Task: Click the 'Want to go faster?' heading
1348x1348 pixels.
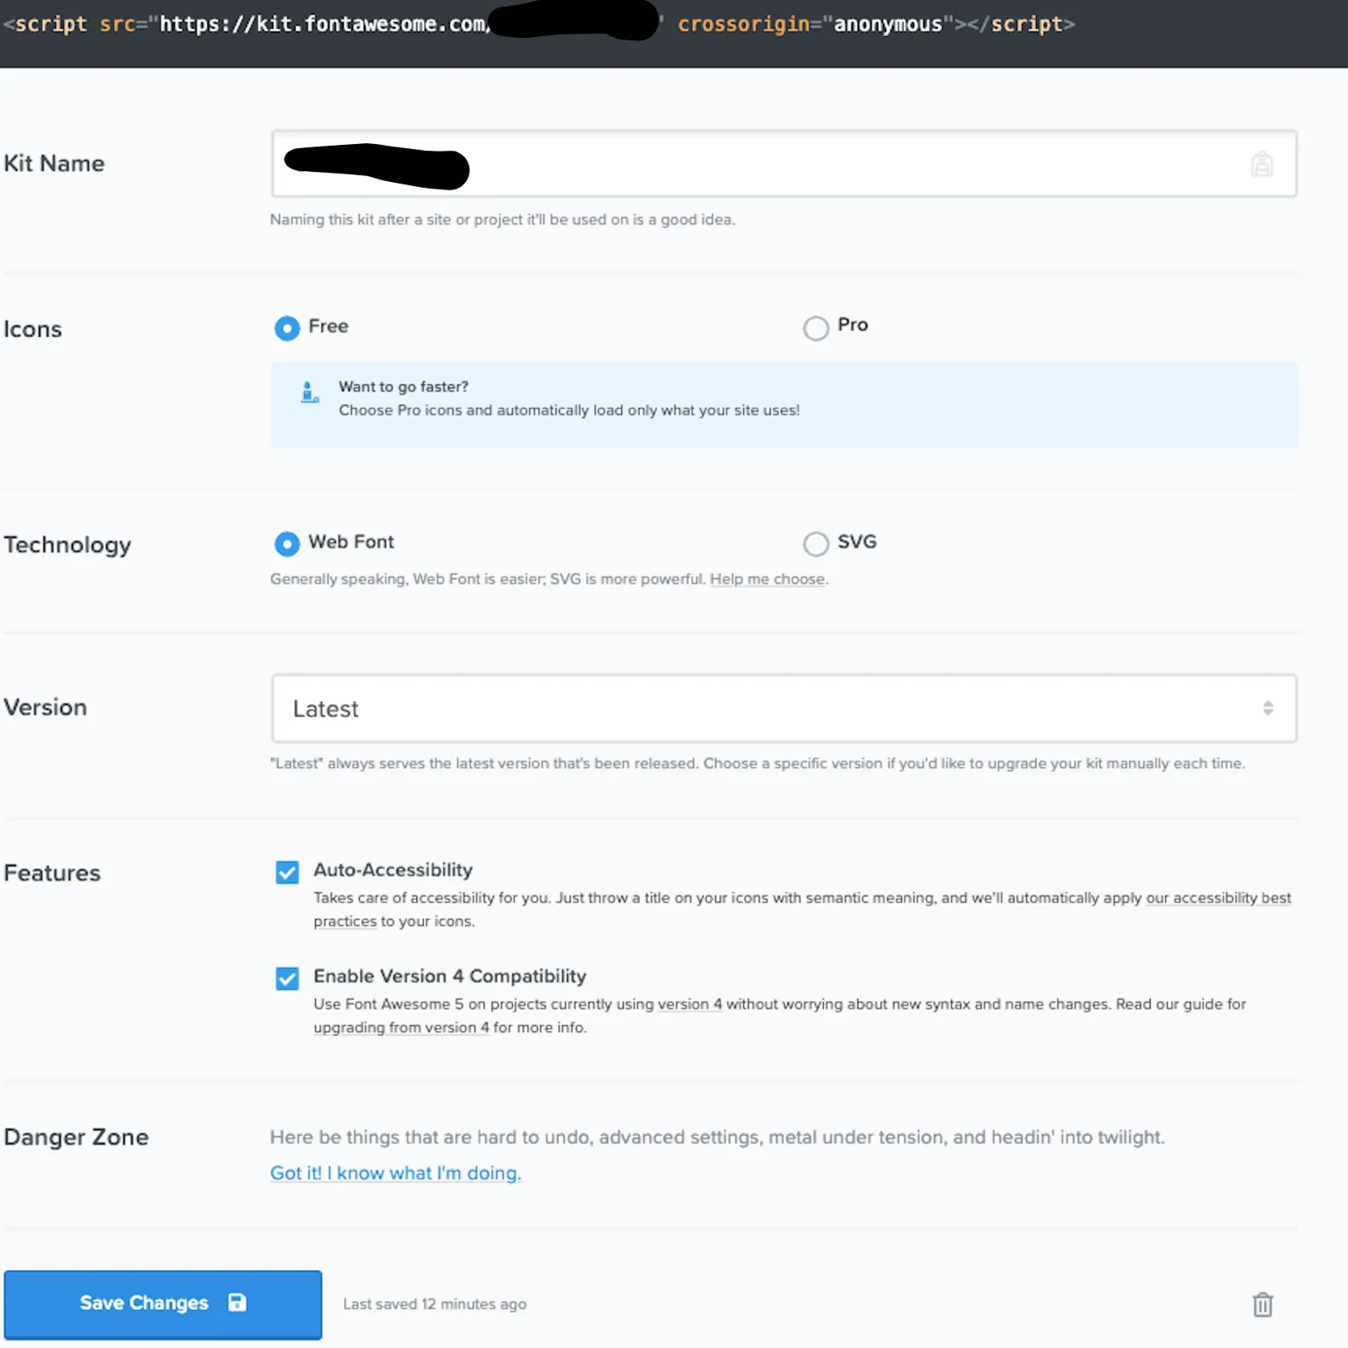Action: tap(404, 387)
